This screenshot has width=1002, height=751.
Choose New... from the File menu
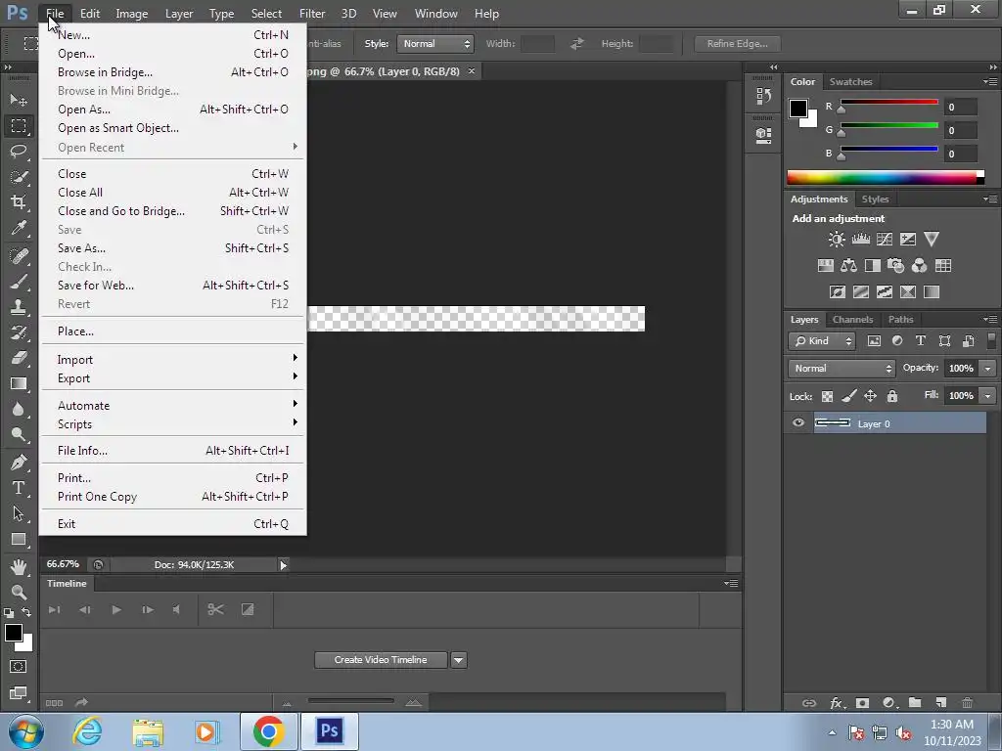tap(172, 35)
